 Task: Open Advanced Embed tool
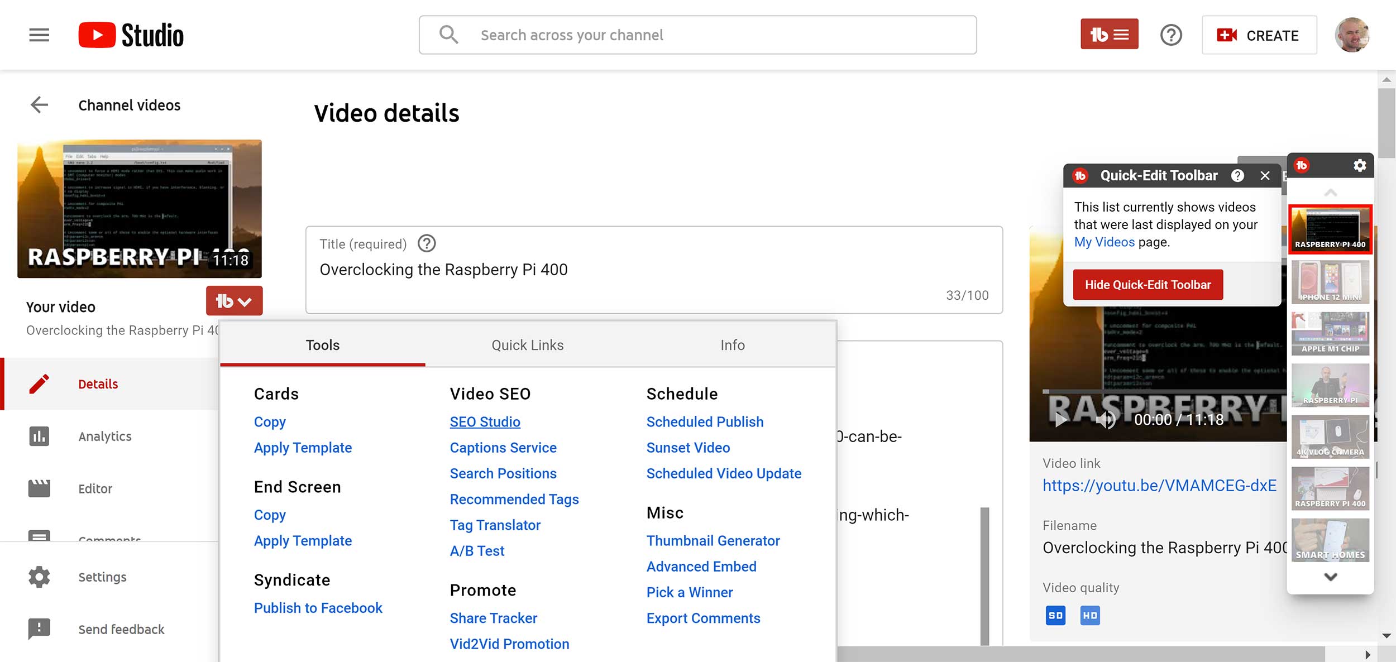tap(701, 566)
